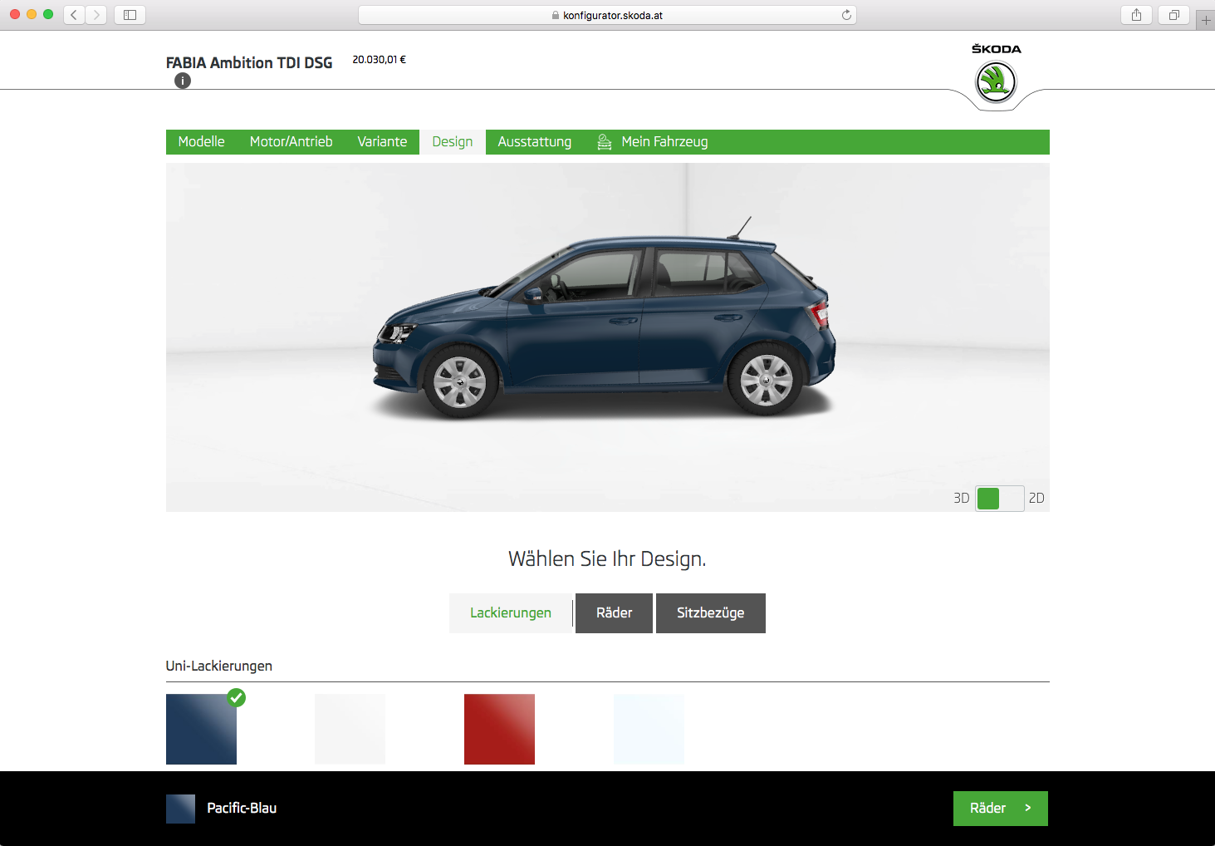Select the Lackierungen design section
Image resolution: width=1215 pixels, height=846 pixels.
coord(511,613)
